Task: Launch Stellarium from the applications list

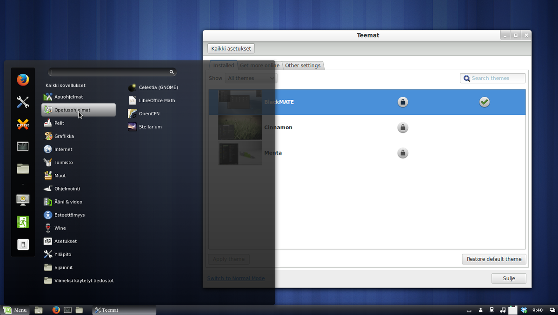Action: (150, 127)
